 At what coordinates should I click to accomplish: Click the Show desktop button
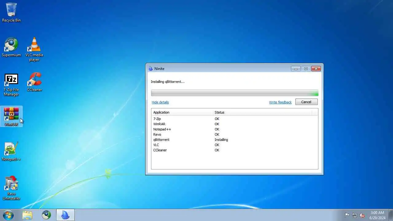(391, 215)
